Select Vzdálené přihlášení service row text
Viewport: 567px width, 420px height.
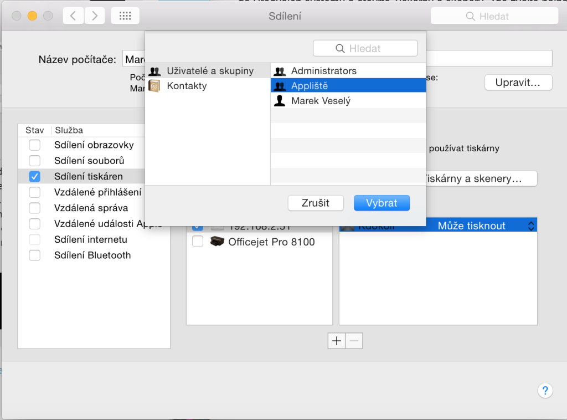[97, 192]
